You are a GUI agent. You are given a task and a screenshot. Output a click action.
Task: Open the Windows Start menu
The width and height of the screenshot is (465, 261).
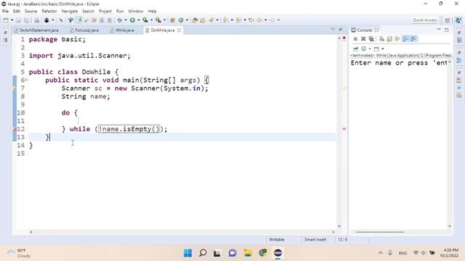click(x=187, y=253)
